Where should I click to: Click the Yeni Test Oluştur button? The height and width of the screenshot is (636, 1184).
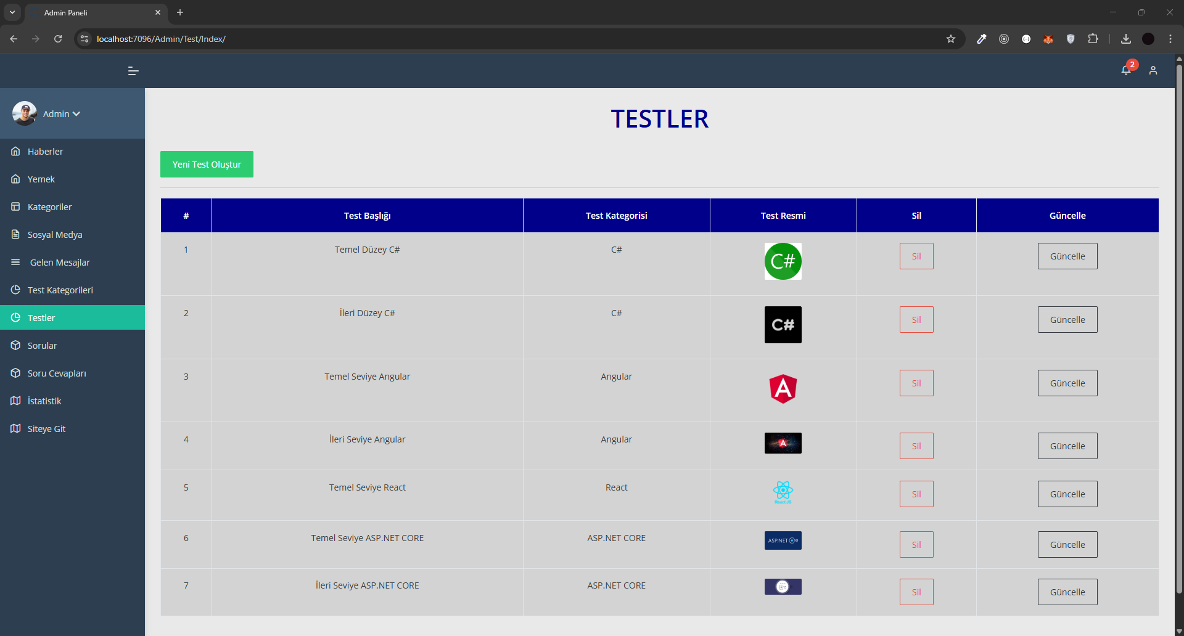click(x=207, y=164)
